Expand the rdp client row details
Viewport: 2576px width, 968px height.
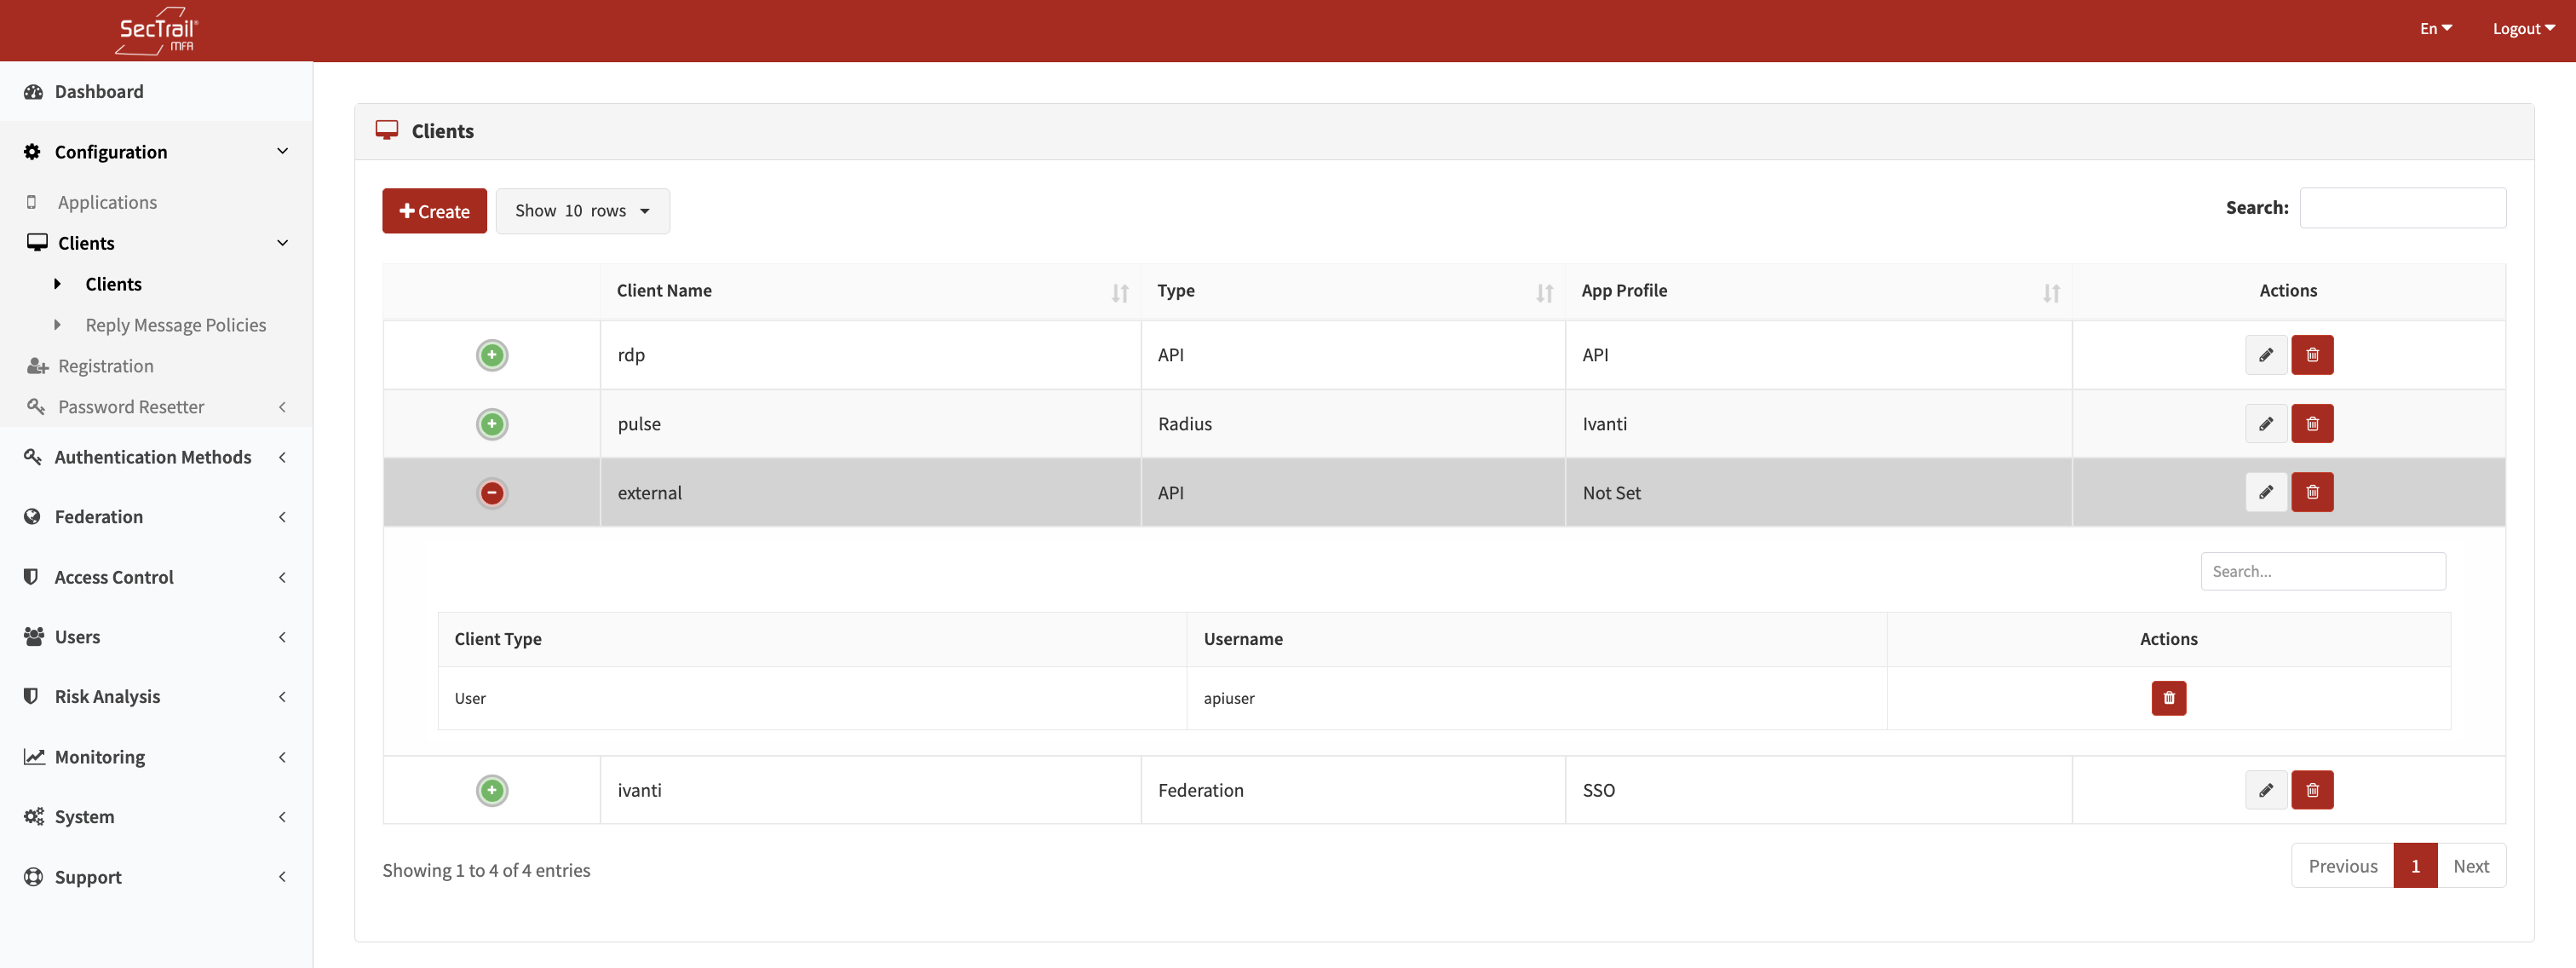coord(491,354)
